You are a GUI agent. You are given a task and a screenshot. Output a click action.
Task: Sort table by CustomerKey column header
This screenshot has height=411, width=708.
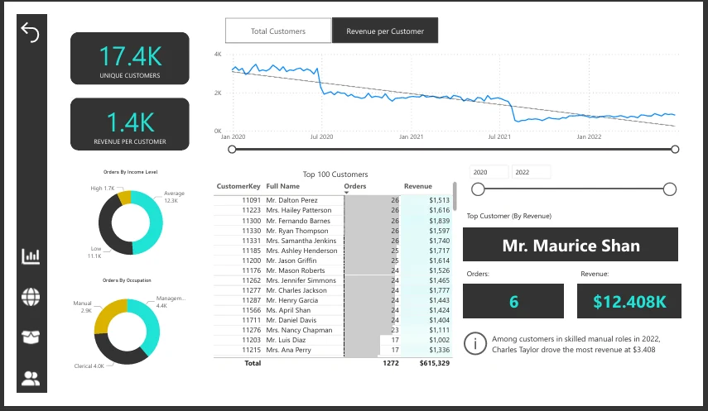(238, 186)
